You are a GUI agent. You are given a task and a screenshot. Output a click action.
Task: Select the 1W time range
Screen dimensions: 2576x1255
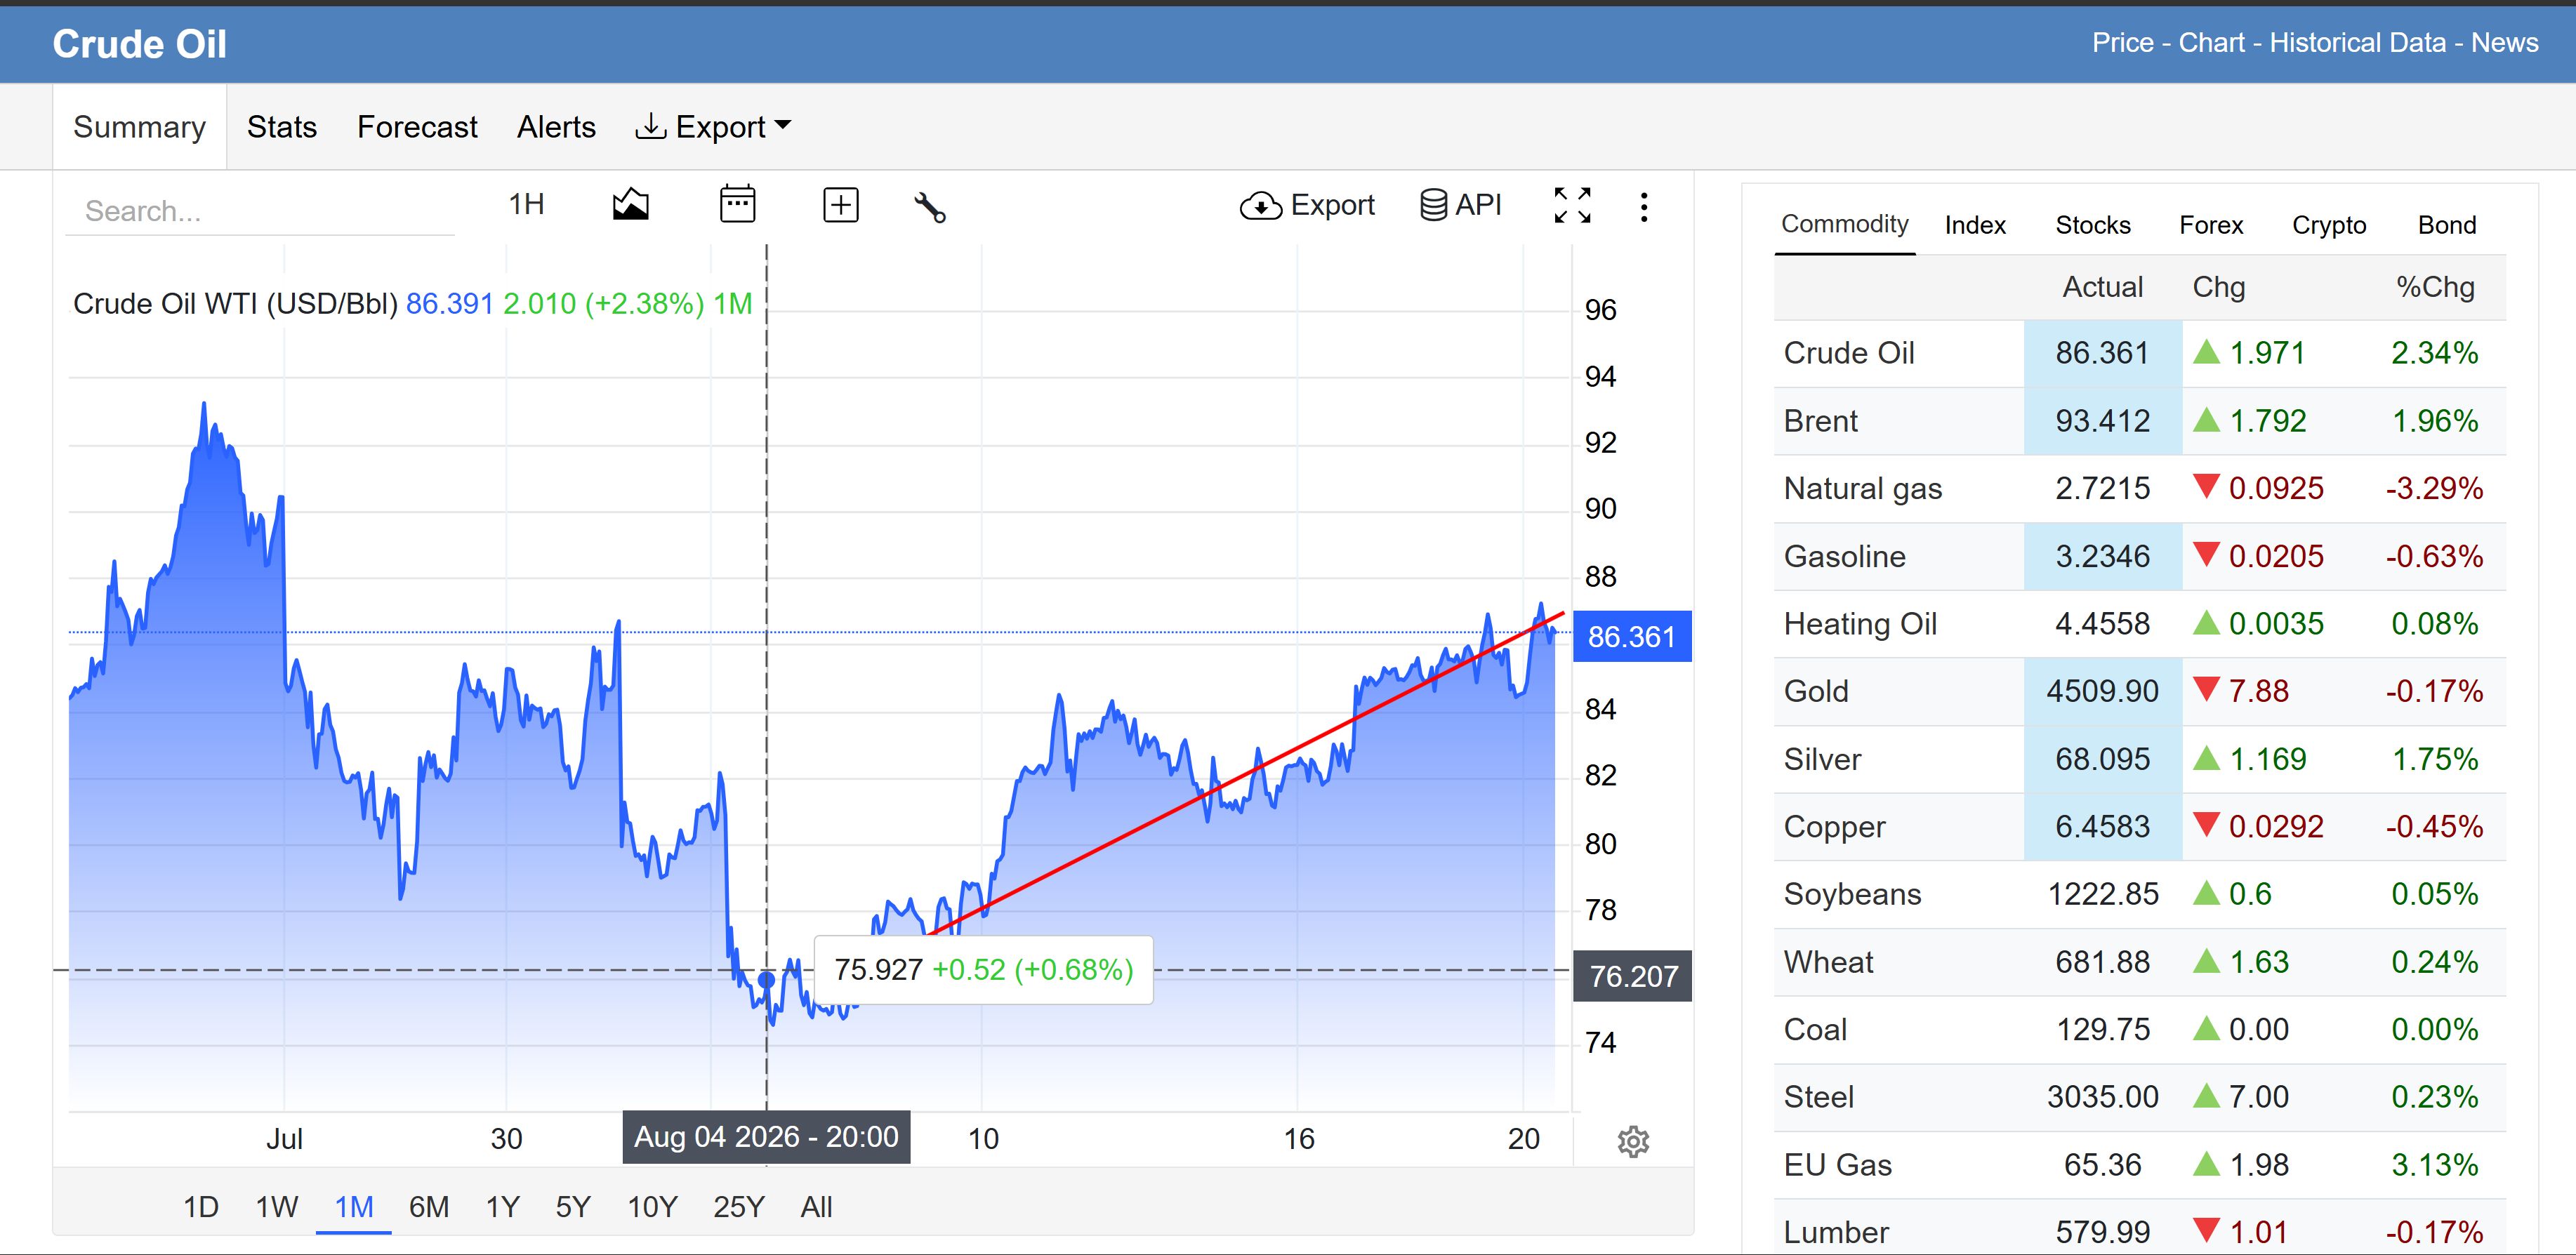point(276,1207)
